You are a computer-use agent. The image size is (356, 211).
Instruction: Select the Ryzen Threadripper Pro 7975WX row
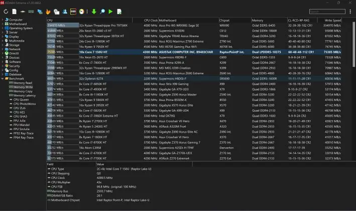[194, 26]
